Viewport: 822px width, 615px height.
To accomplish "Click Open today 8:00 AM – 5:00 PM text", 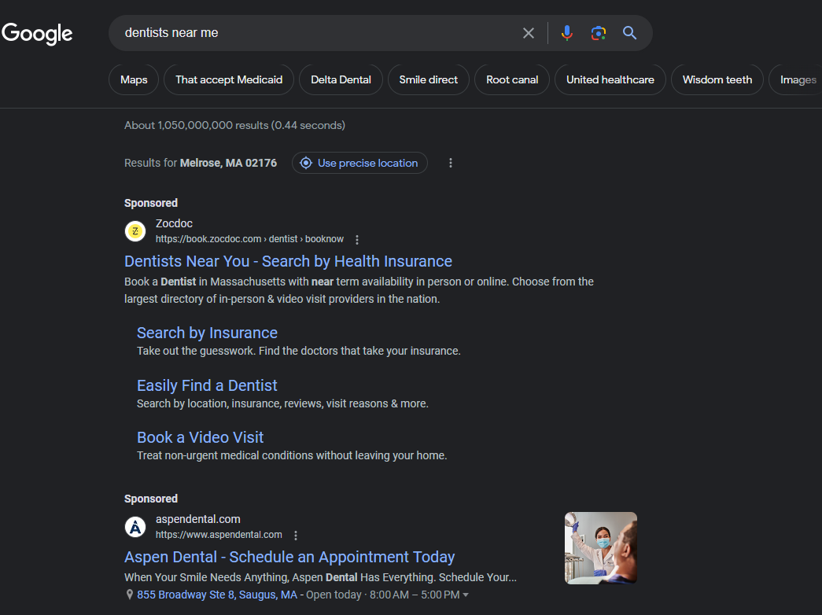I will pyautogui.click(x=383, y=595).
